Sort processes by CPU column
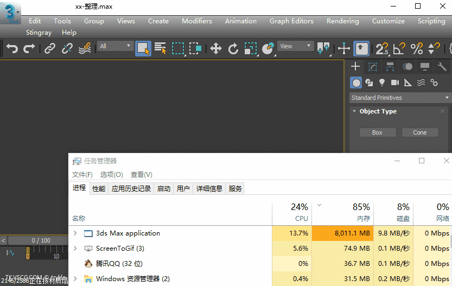This screenshot has width=452, height=286. tap(292, 213)
